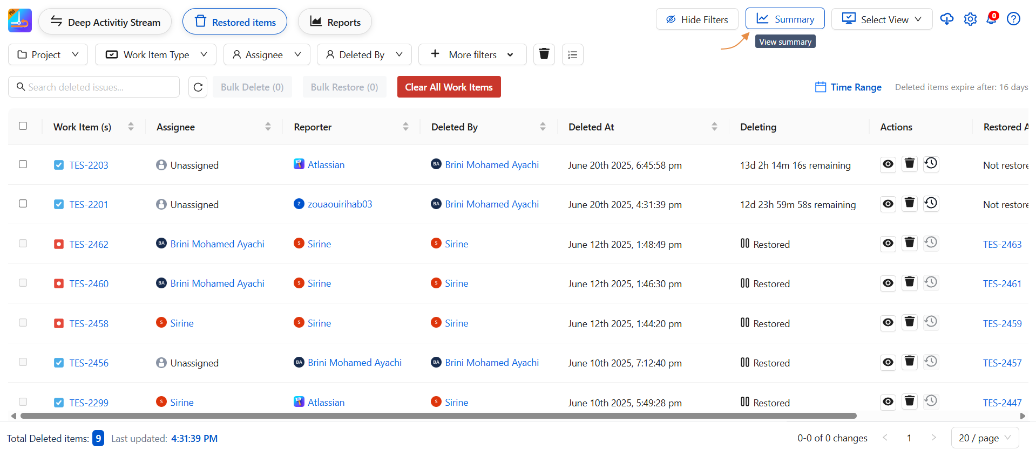Check the TES-2201 row checkbox

tap(23, 204)
